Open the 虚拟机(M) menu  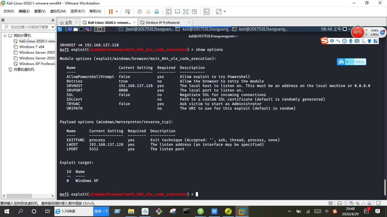[58, 11]
